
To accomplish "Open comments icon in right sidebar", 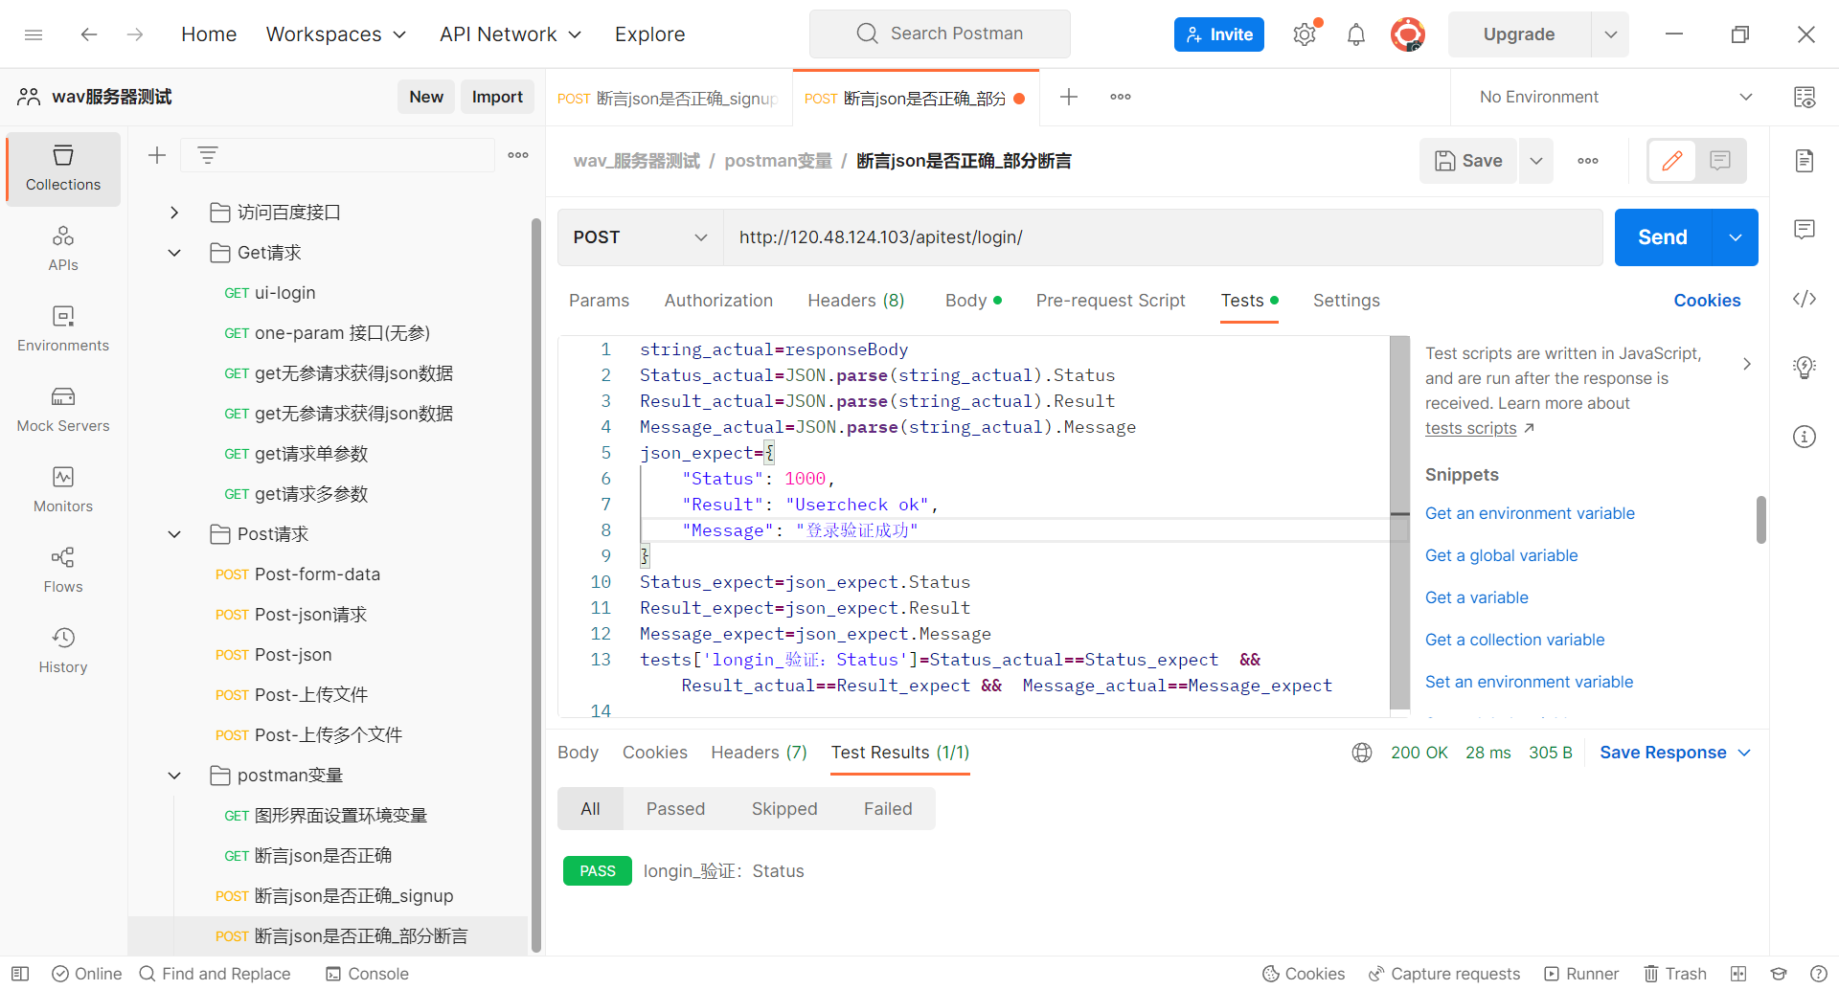I will (1805, 230).
